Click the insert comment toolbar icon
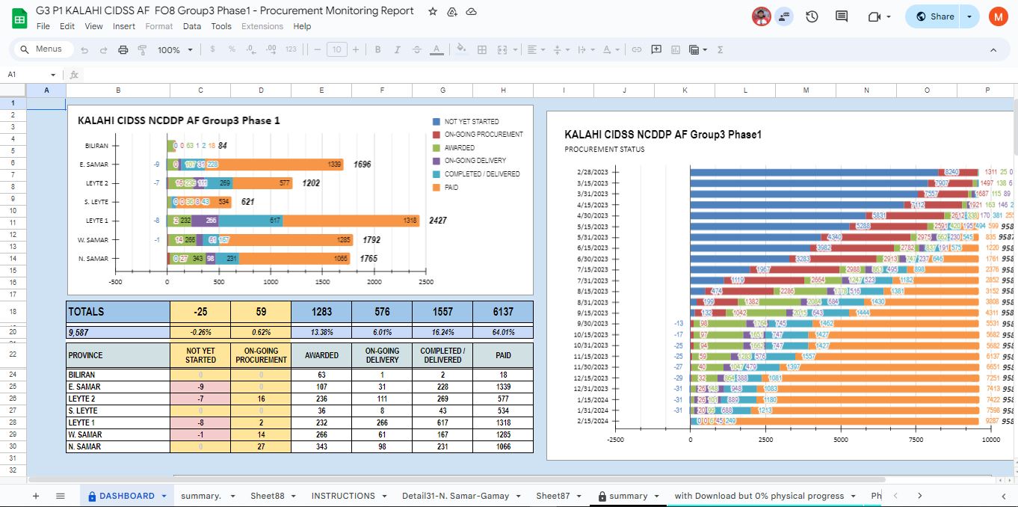The width and height of the screenshot is (1018, 507). [656, 49]
